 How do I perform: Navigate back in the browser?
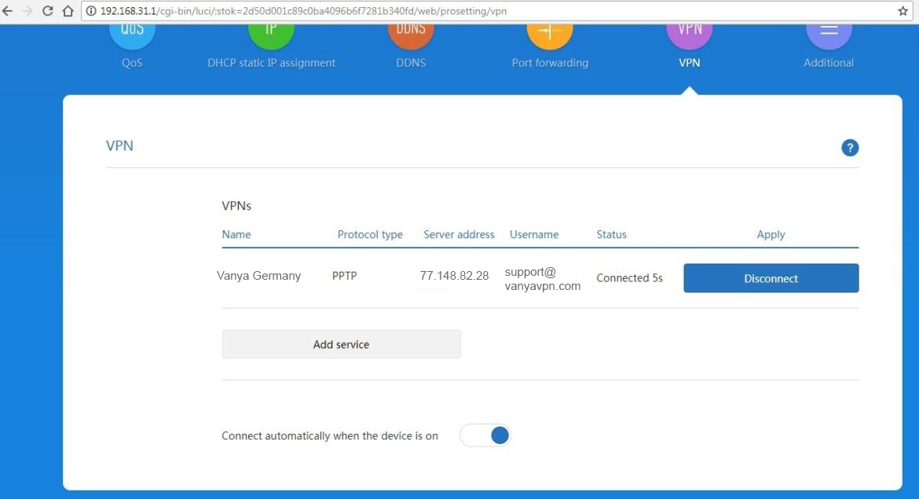click(8, 11)
